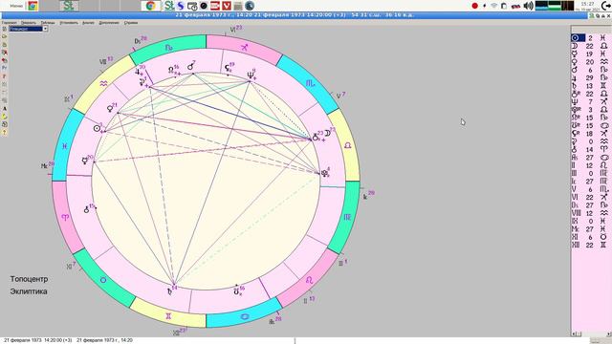The width and height of the screenshot is (612, 344).
Task: Click the Jupiter glyph on the chart
Action: click(x=138, y=72)
